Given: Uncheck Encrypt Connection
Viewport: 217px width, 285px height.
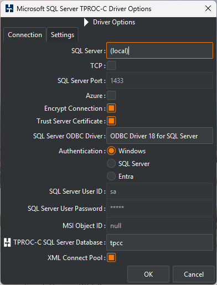Looking at the screenshot, I should 111,108.
